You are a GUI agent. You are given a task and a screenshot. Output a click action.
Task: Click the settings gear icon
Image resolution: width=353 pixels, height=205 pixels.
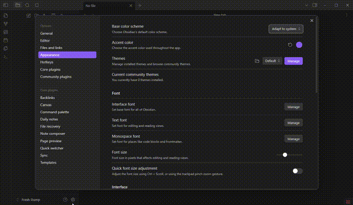click(x=73, y=200)
